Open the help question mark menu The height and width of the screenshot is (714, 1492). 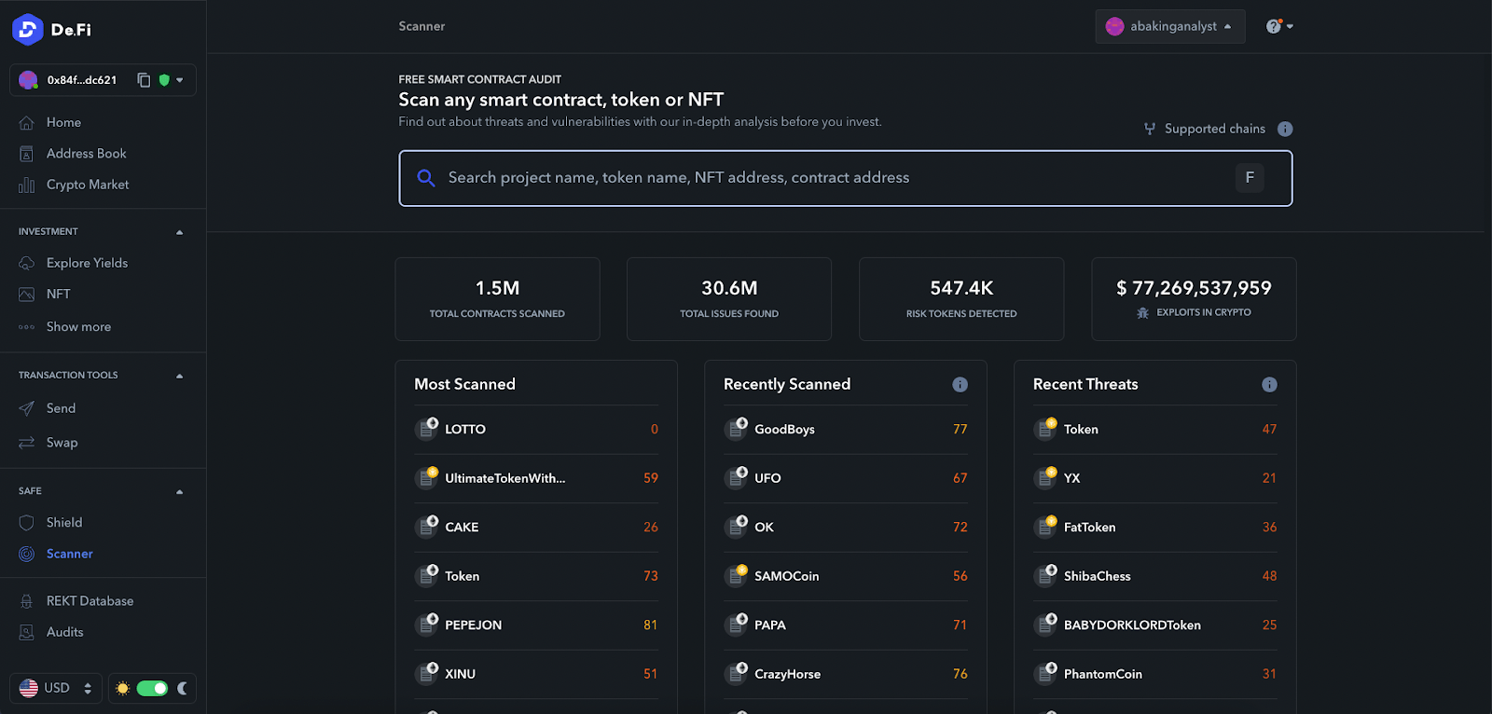click(x=1279, y=26)
